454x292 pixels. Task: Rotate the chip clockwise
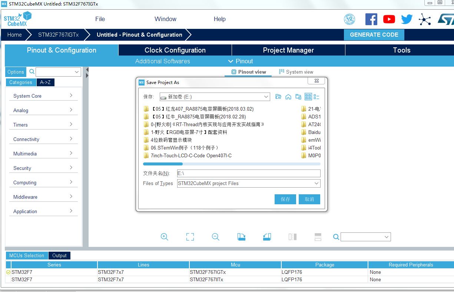point(241,237)
